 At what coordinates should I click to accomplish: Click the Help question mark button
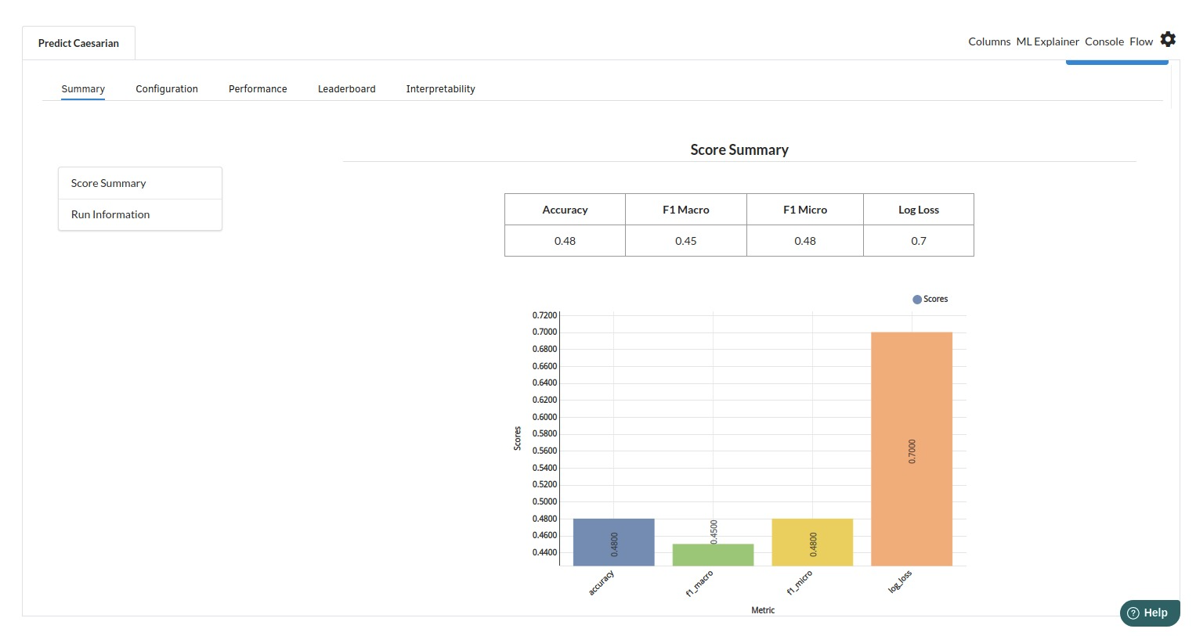tap(1149, 613)
